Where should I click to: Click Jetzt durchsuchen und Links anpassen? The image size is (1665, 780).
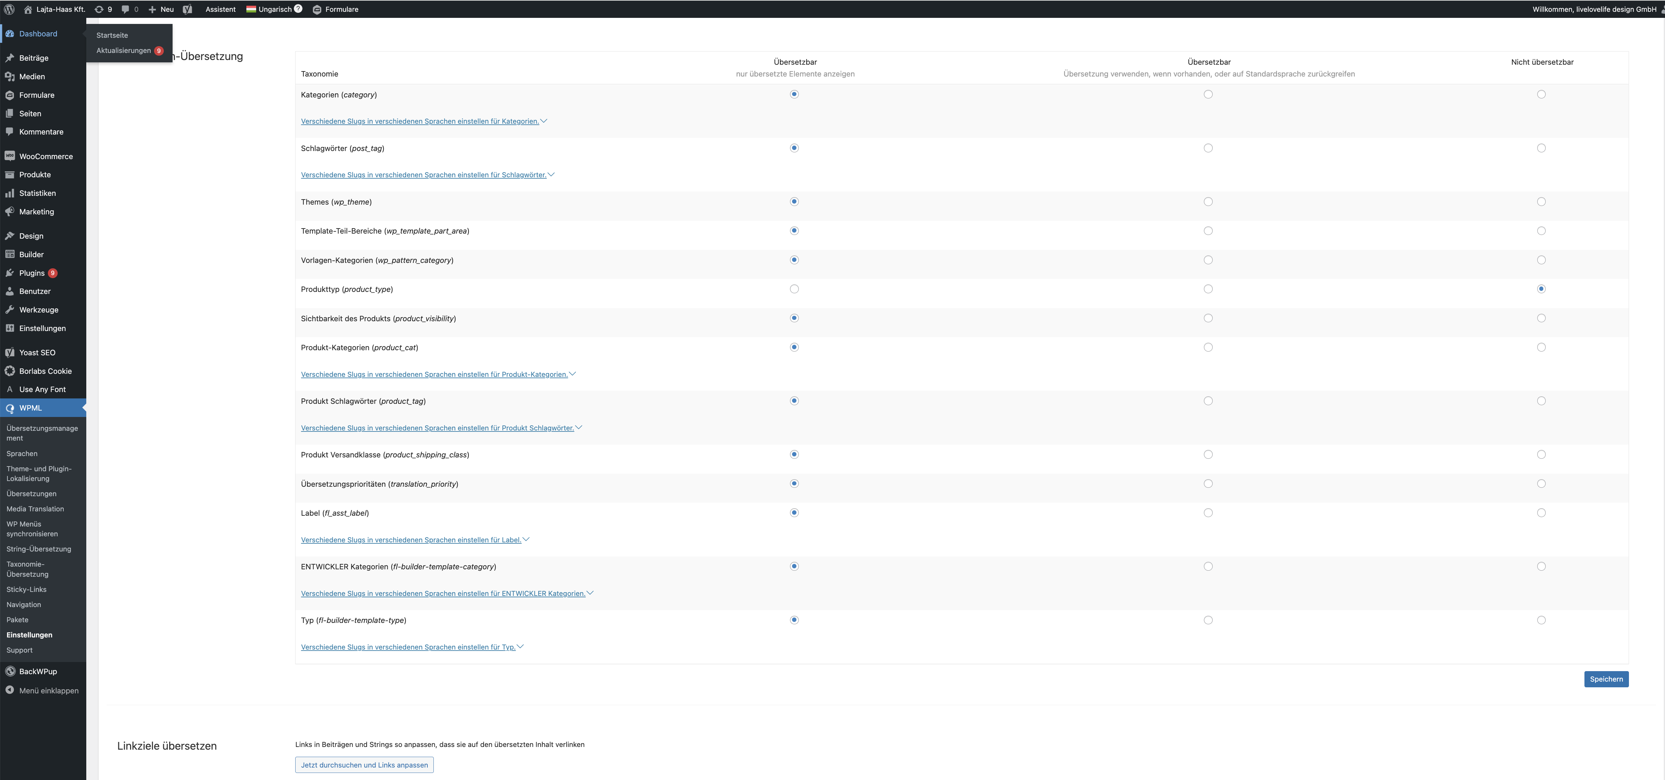(x=365, y=764)
